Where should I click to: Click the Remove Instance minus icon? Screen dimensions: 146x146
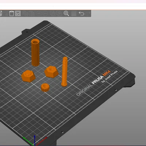coord(45,14)
